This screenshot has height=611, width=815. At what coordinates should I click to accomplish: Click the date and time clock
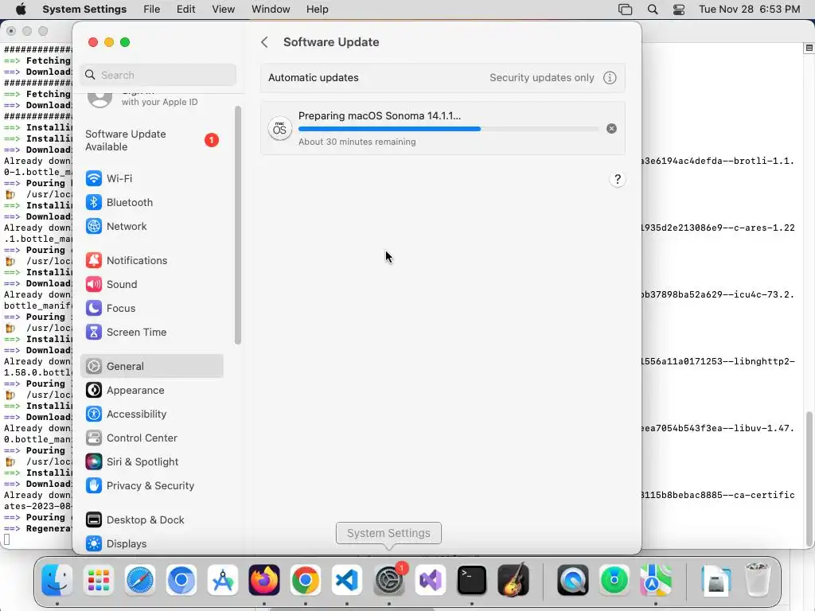pyautogui.click(x=749, y=10)
